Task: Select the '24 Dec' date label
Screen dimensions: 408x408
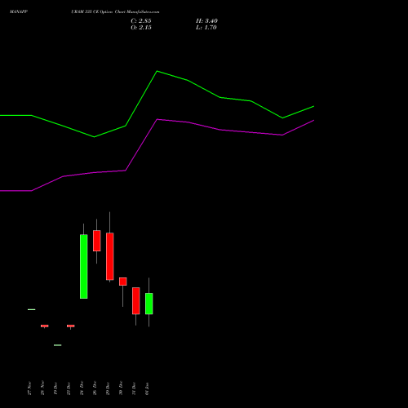Action: click(x=82, y=388)
